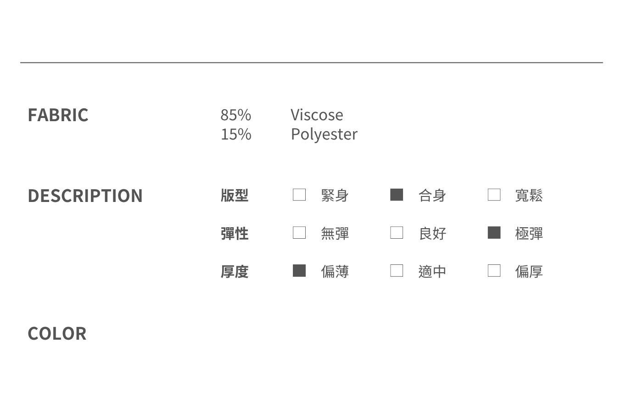Toggle the filled 極彈 checkbox
Screen dimensions: 627x409
click(x=494, y=233)
